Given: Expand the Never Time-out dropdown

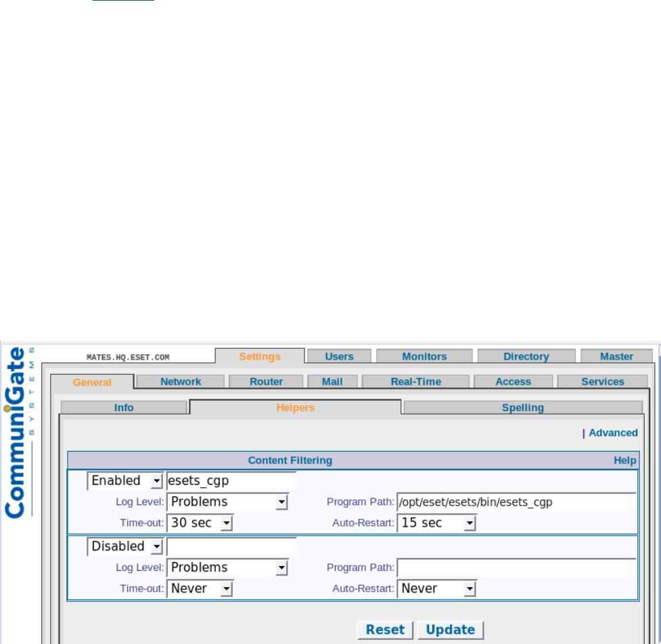Looking at the screenshot, I should pyautogui.click(x=200, y=588).
